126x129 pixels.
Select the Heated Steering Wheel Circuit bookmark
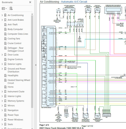(19, 82)
